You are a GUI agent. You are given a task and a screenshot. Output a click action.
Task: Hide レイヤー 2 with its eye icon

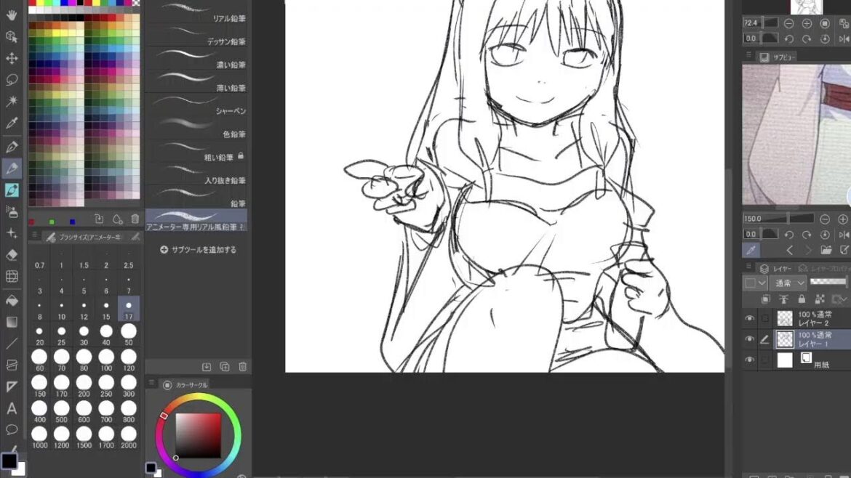[750, 318]
